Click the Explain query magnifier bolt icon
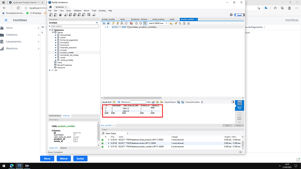301x169 pixels. point(122,24)
